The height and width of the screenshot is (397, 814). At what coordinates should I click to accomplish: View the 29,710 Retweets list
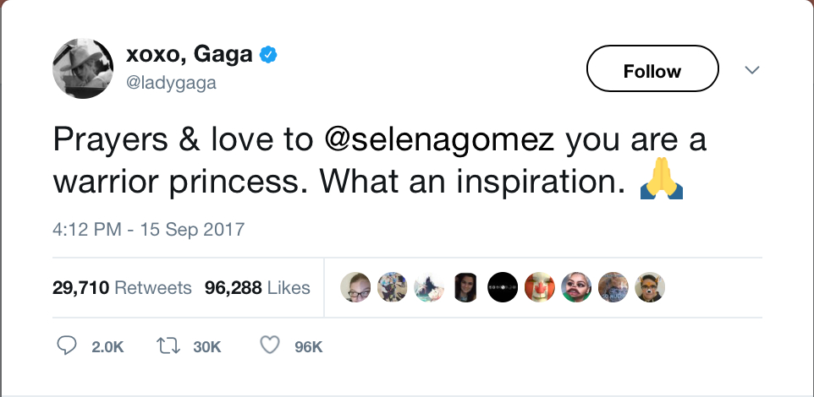pos(122,288)
